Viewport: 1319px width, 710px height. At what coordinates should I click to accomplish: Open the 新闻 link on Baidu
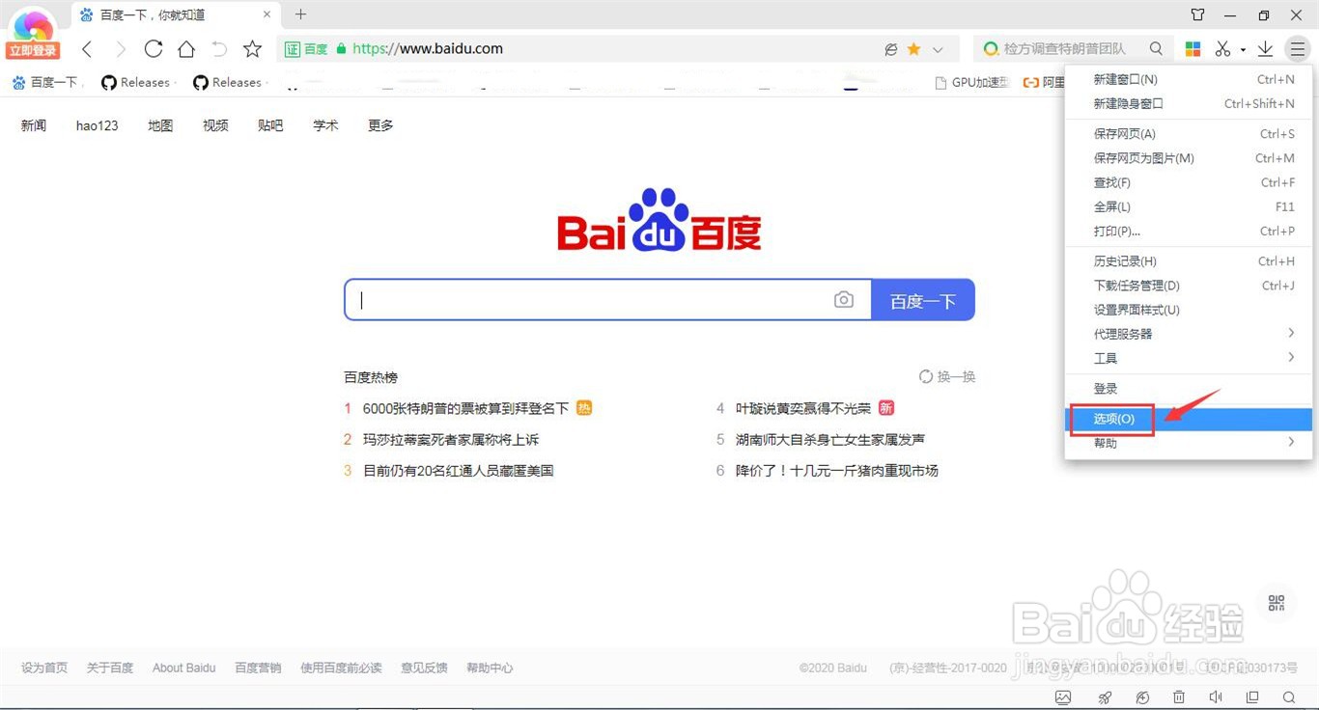pos(34,125)
